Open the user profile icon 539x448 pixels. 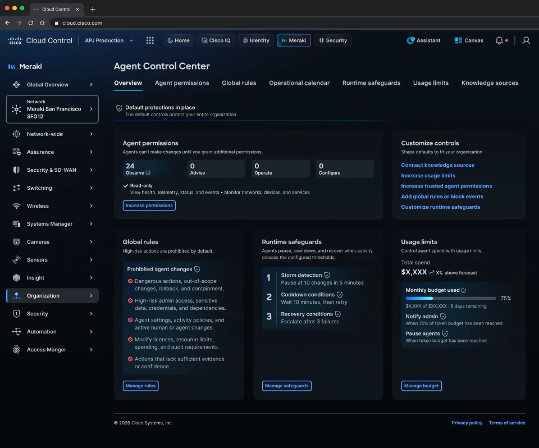tap(526, 40)
